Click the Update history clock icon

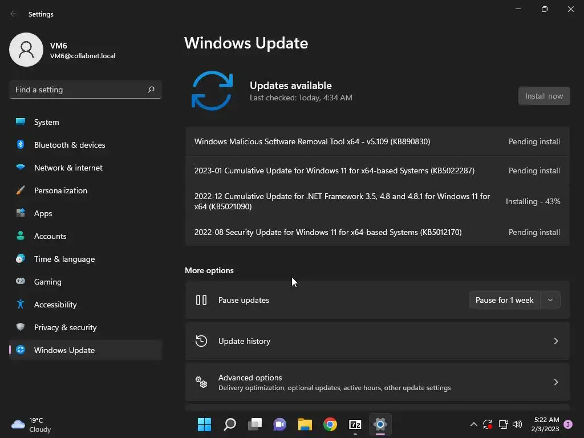click(201, 341)
